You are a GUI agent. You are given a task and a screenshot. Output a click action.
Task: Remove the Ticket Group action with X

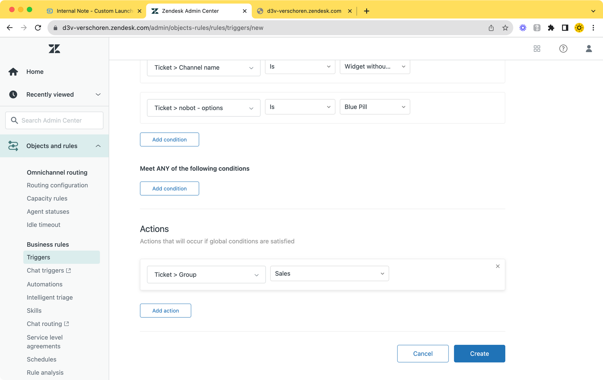[497, 266]
